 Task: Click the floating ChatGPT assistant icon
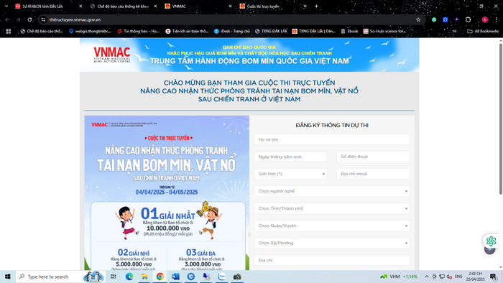(491, 241)
